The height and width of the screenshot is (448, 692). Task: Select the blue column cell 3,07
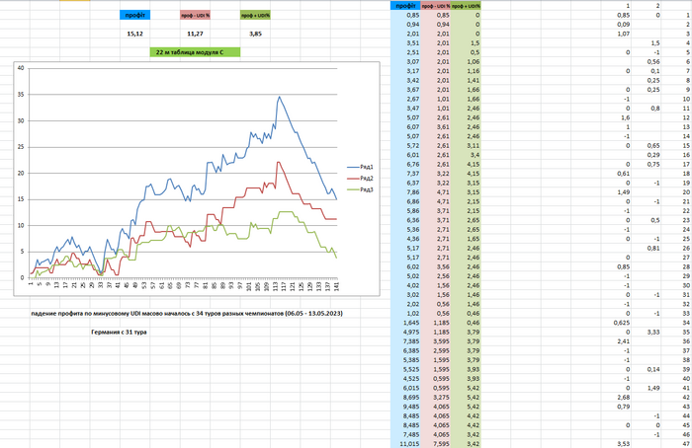coord(405,61)
